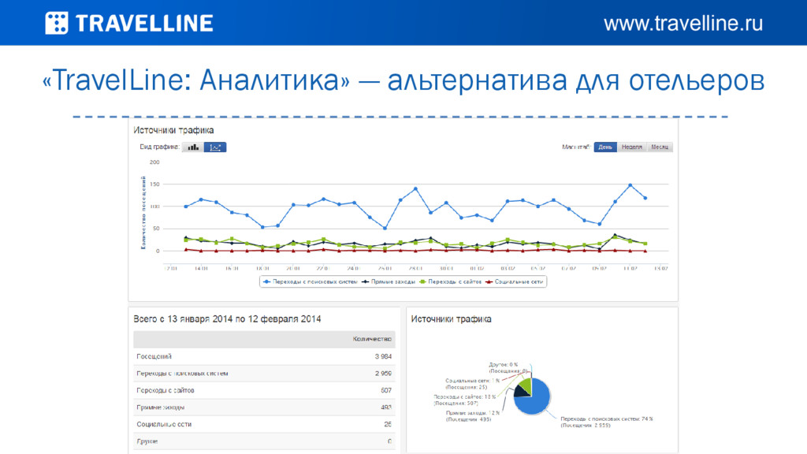Click the Количество column header
Image resolution: width=807 pixels, height=454 pixels.
(372, 339)
